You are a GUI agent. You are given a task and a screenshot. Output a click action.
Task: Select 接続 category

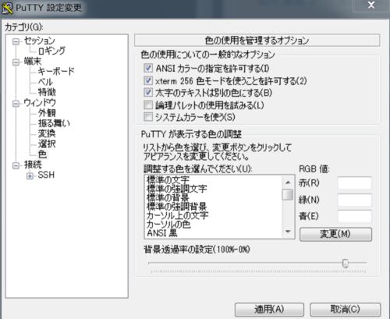pyautogui.click(x=33, y=165)
